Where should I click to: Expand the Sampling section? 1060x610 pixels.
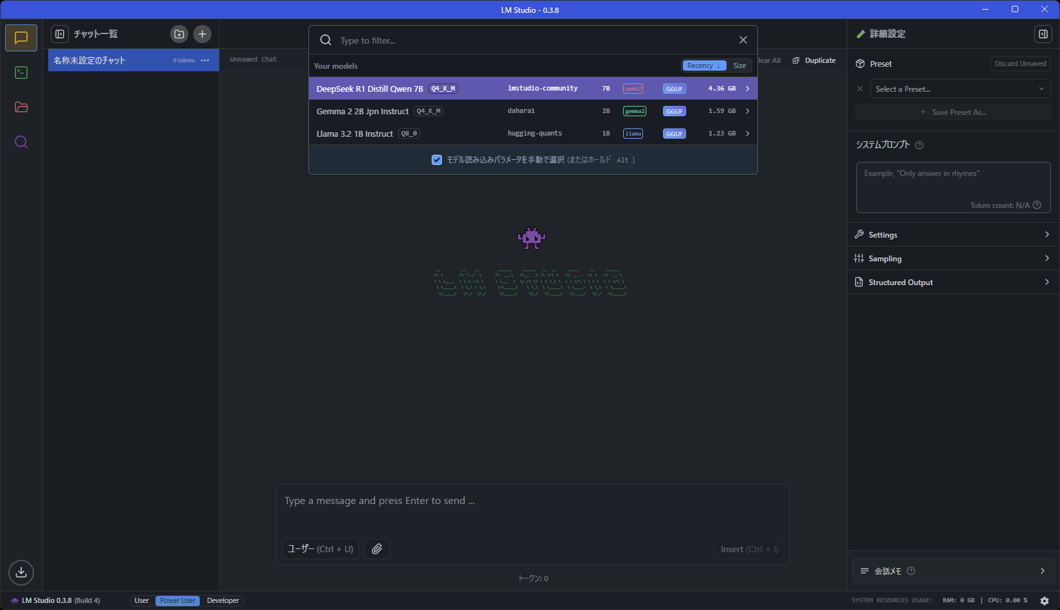click(x=953, y=259)
